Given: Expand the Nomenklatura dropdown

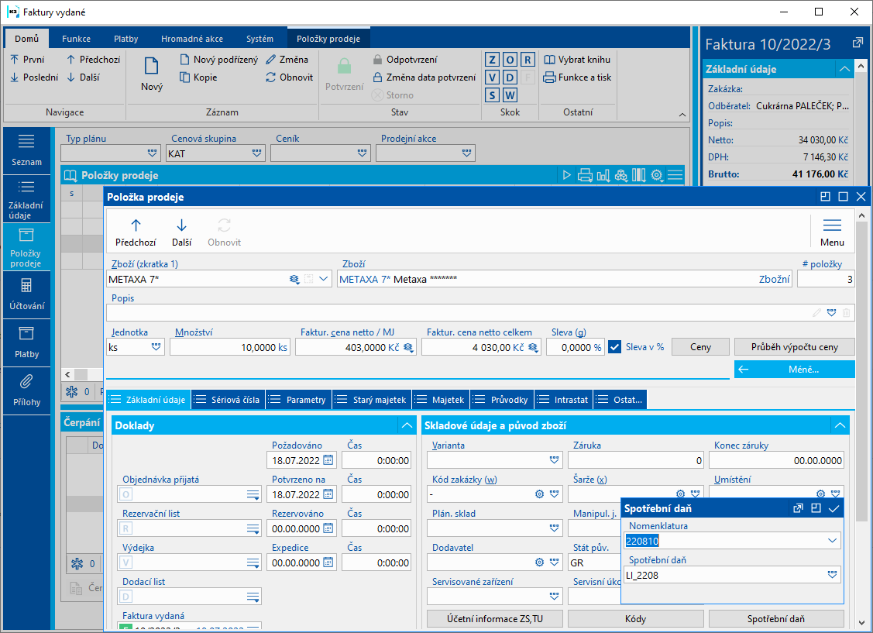Looking at the screenshot, I should [x=833, y=541].
